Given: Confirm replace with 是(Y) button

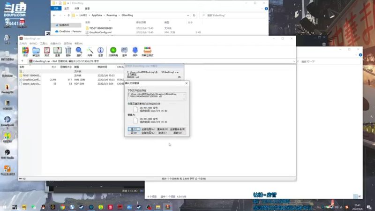Looking at the screenshot, I should (x=134, y=129).
